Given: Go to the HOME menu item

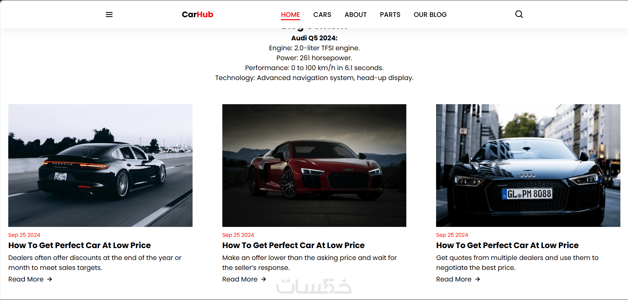Looking at the screenshot, I should 291,15.
